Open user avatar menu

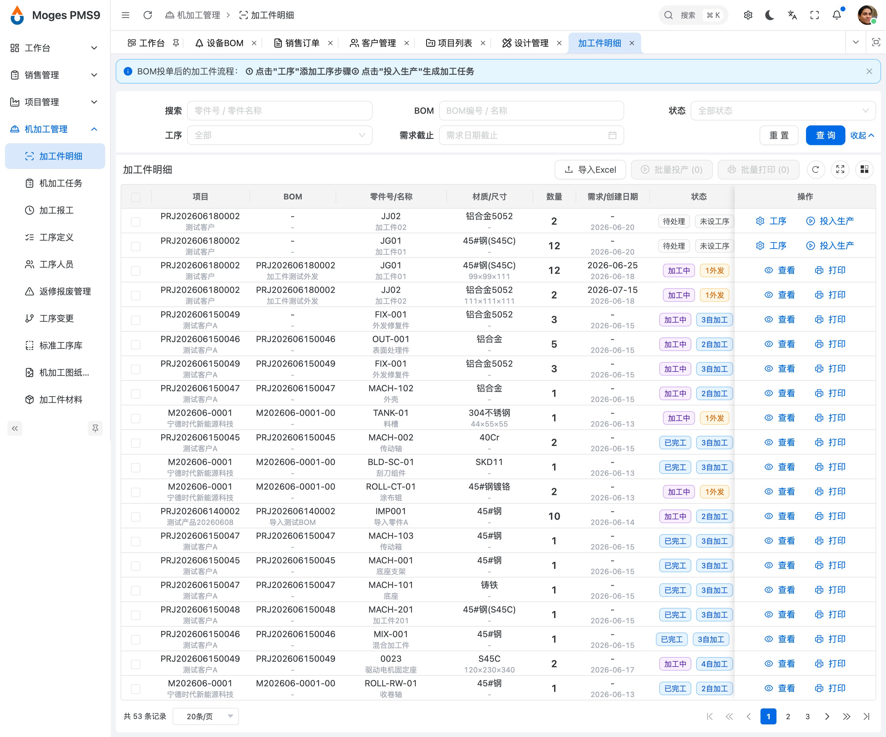coord(867,15)
